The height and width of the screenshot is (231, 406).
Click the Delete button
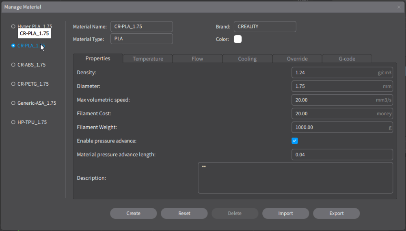click(235, 214)
